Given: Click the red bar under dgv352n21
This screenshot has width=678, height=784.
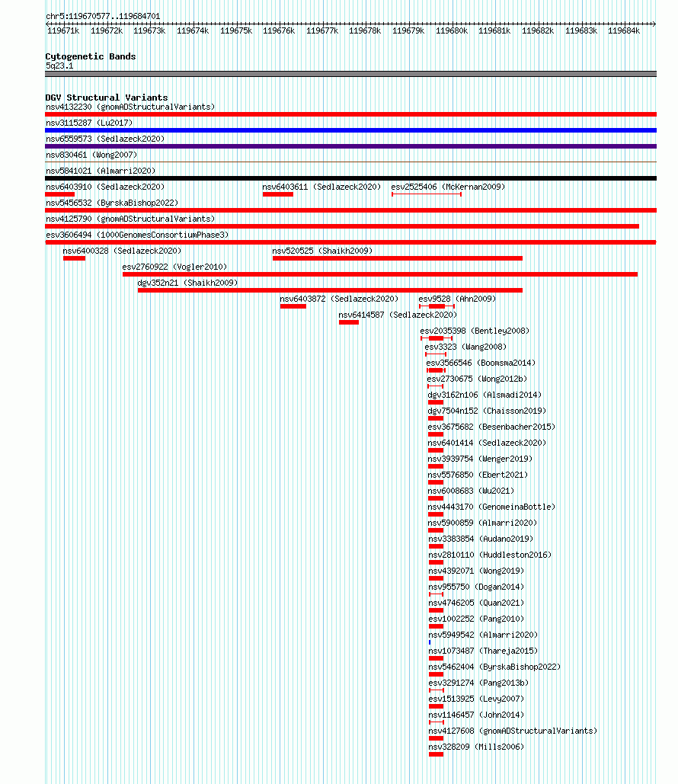Looking at the screenshot, I should click(330, 290).
